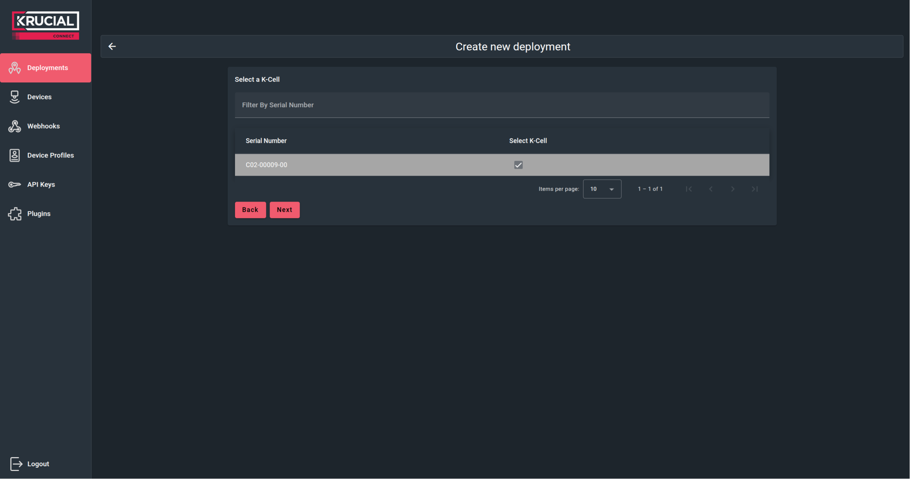
Task: Click the Filter By Serial Number field
Action: pos(501,105)
